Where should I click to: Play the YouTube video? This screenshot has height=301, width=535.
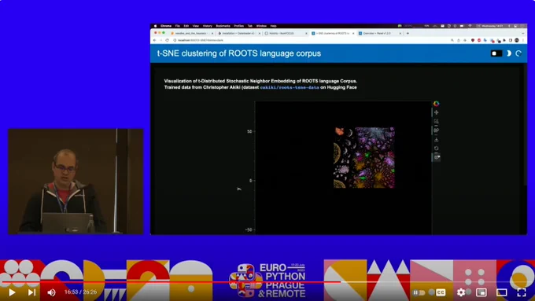click(x=12, y=292)
